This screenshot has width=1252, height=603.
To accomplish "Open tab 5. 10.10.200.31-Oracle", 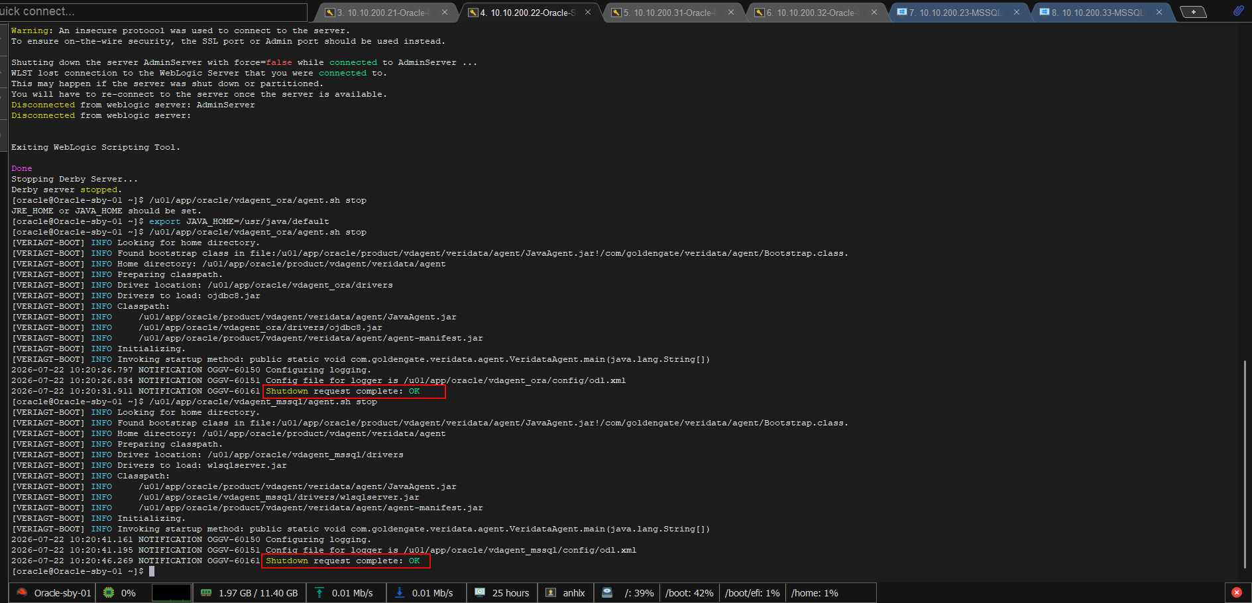I will (x=672, y=13).
